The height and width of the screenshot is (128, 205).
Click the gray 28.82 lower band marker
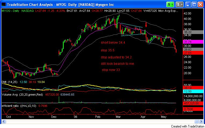pos(193,49)
